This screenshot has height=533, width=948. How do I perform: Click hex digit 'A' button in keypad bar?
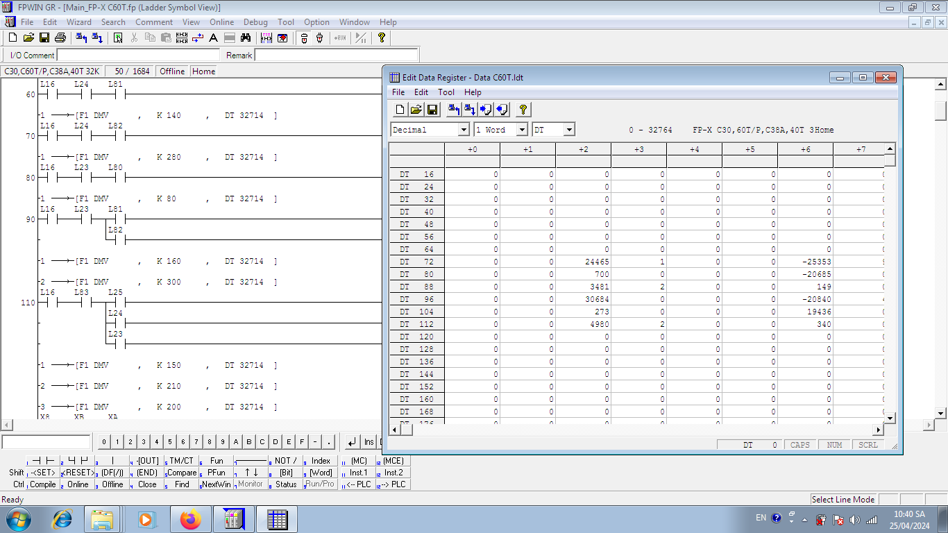(x=236, y=441)
